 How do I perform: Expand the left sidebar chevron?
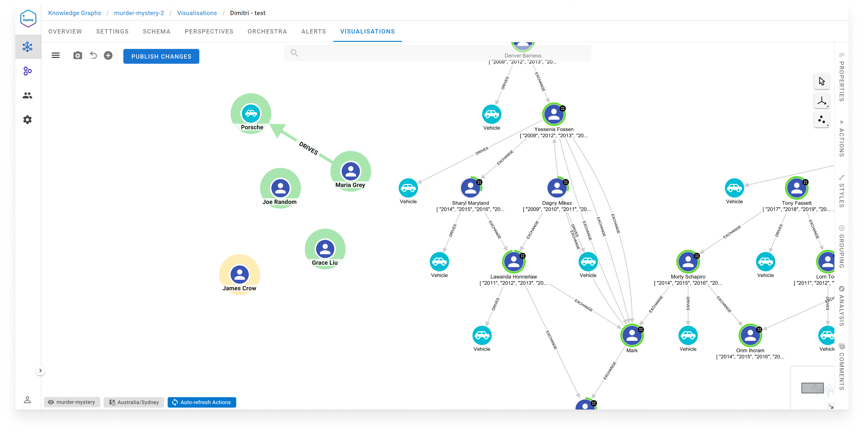point(41,371)
